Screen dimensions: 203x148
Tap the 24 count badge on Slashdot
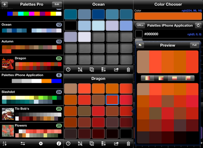59,92
